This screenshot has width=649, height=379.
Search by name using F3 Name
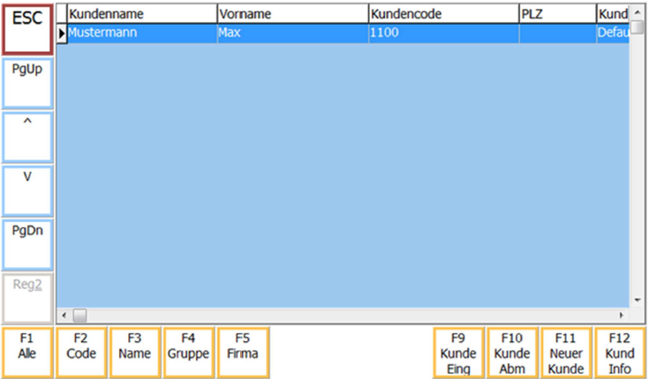(x=134, y=353)
